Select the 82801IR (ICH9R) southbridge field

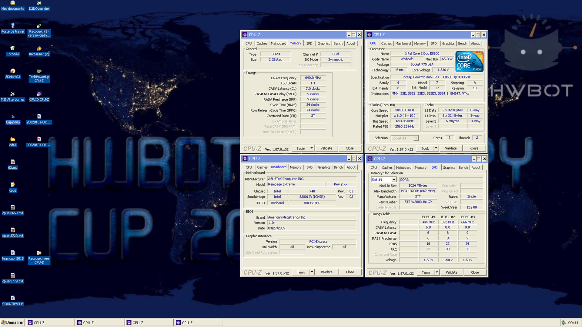click(312, 197)
